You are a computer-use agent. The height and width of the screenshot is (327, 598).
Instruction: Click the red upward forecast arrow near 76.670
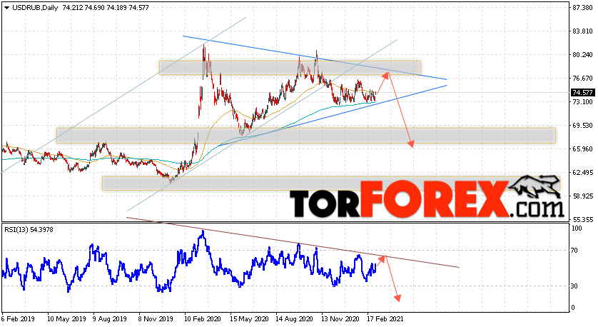[383, 82]
